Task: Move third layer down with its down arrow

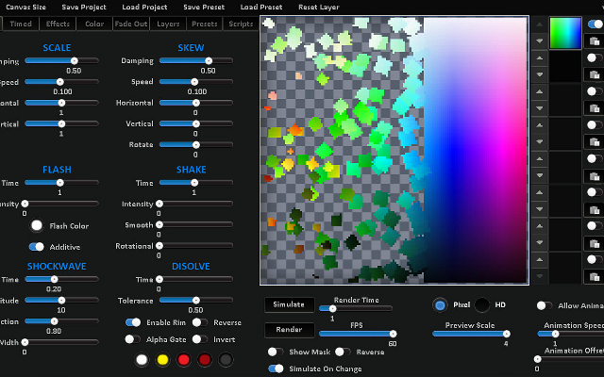Action: pos(539,108)
